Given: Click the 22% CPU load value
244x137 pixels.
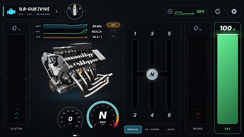Looking at the screenshot, I should pyautogui.click(x=201, y=12).
